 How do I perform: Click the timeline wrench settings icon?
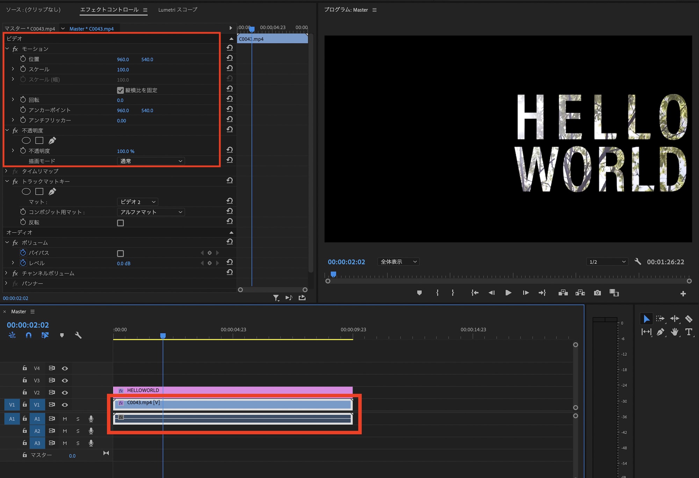(78, 335)
